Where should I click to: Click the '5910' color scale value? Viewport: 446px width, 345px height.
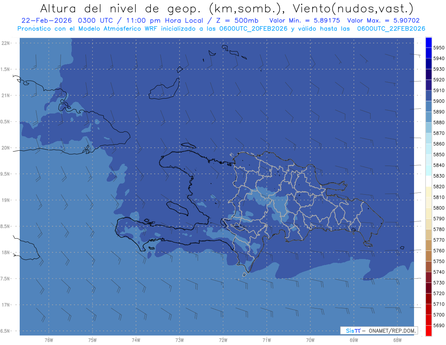[439, 90]
